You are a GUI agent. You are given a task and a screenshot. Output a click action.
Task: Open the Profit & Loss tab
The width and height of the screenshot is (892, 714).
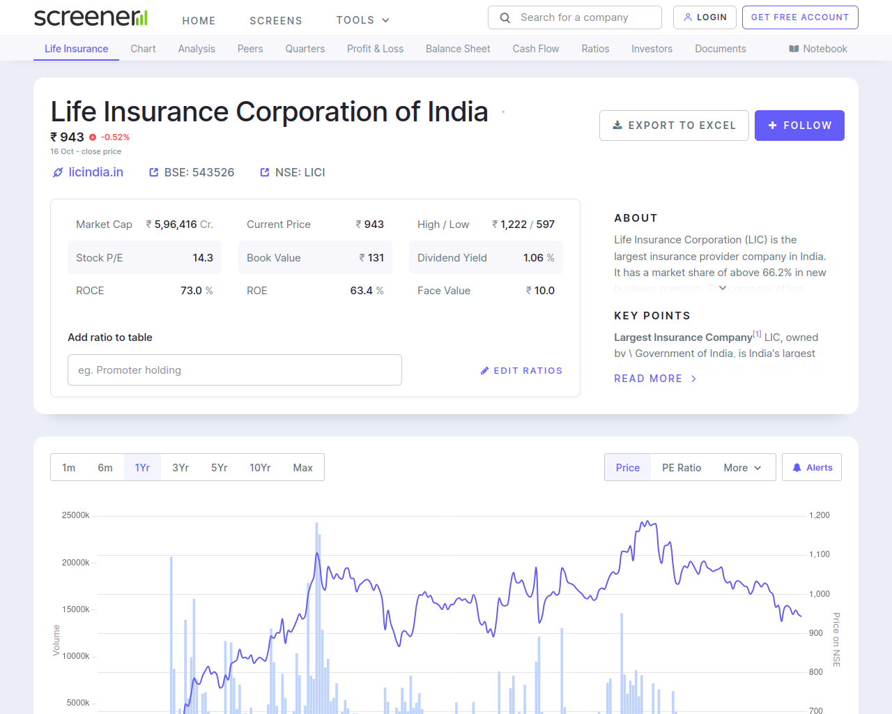pos(376,49)
